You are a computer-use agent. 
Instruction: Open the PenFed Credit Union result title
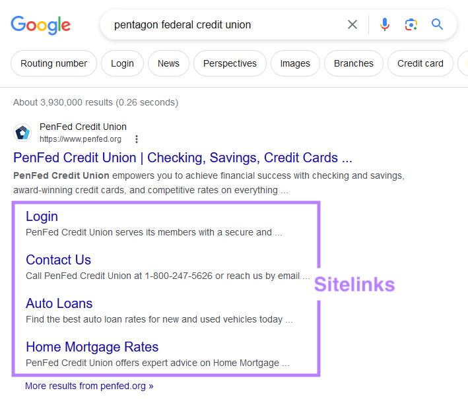tap(183, 158)
